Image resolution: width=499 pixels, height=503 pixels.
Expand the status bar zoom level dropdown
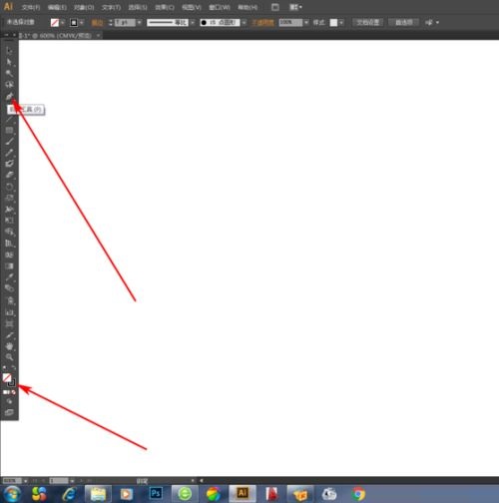click(26, 481)
